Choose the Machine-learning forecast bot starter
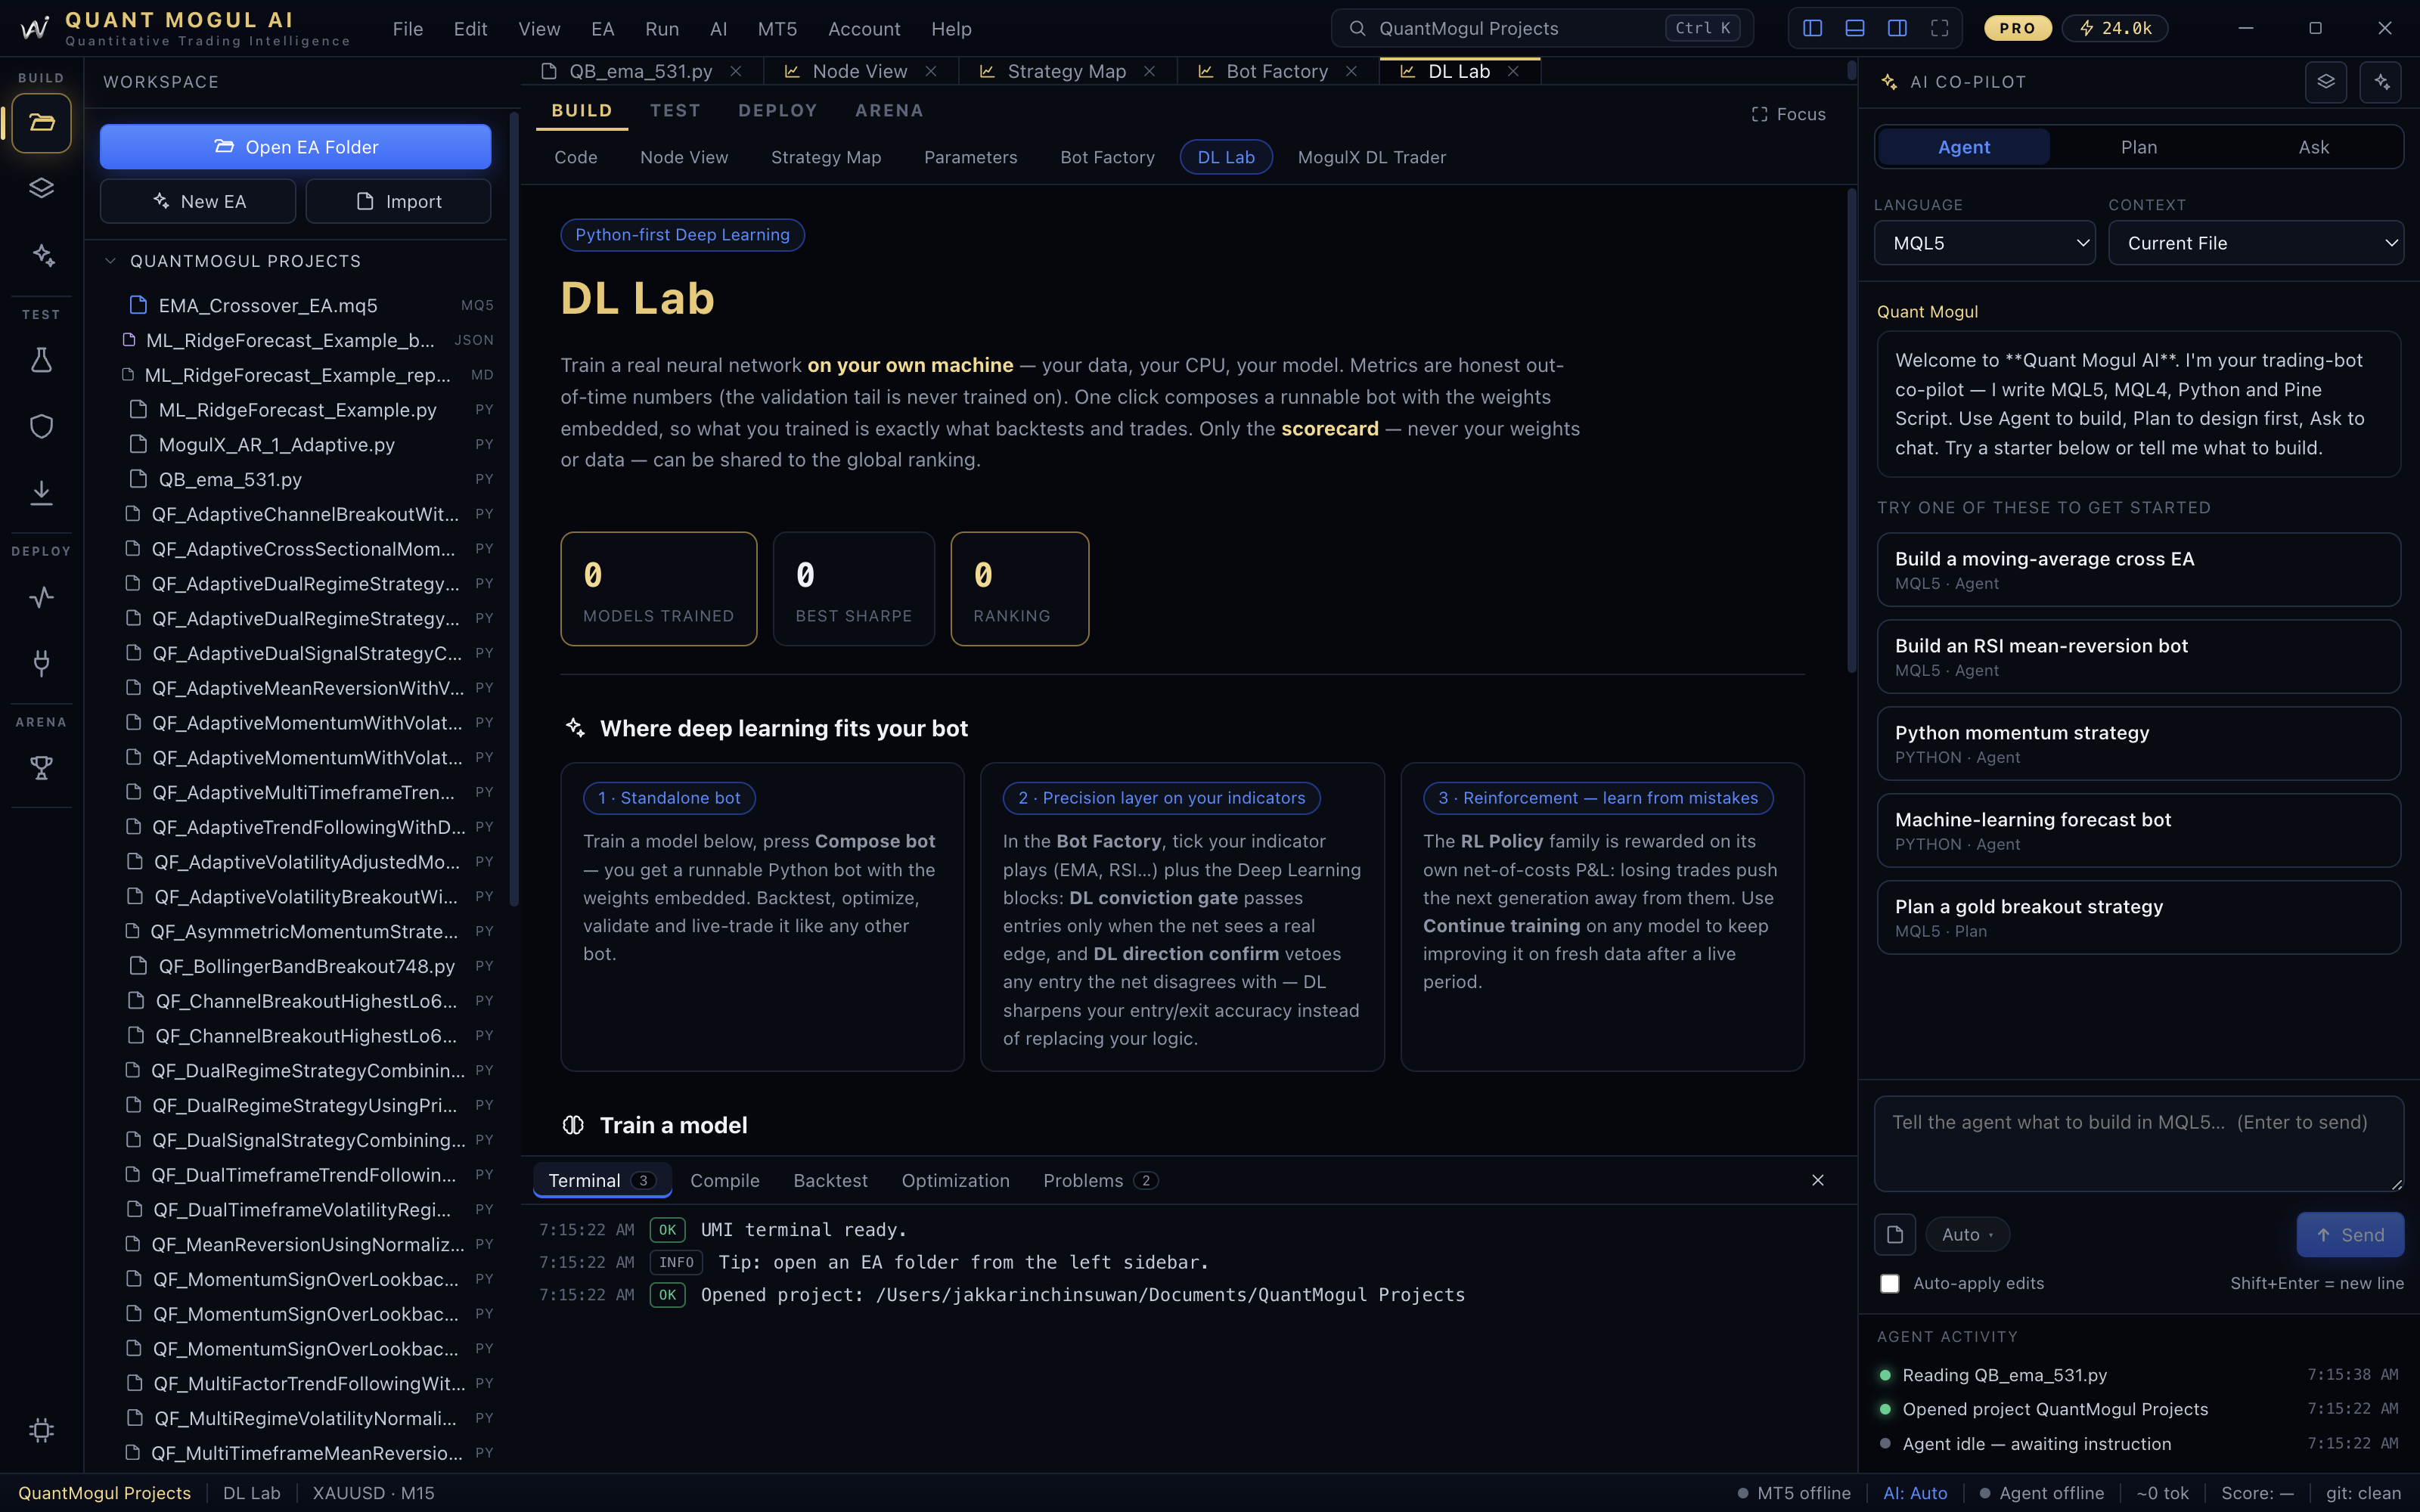The image size is (2420, 1512). 2138,830
